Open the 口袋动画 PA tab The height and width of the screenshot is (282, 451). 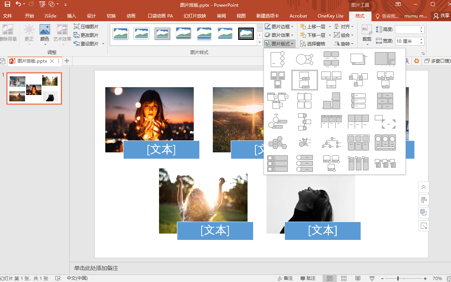click(161, 16)
